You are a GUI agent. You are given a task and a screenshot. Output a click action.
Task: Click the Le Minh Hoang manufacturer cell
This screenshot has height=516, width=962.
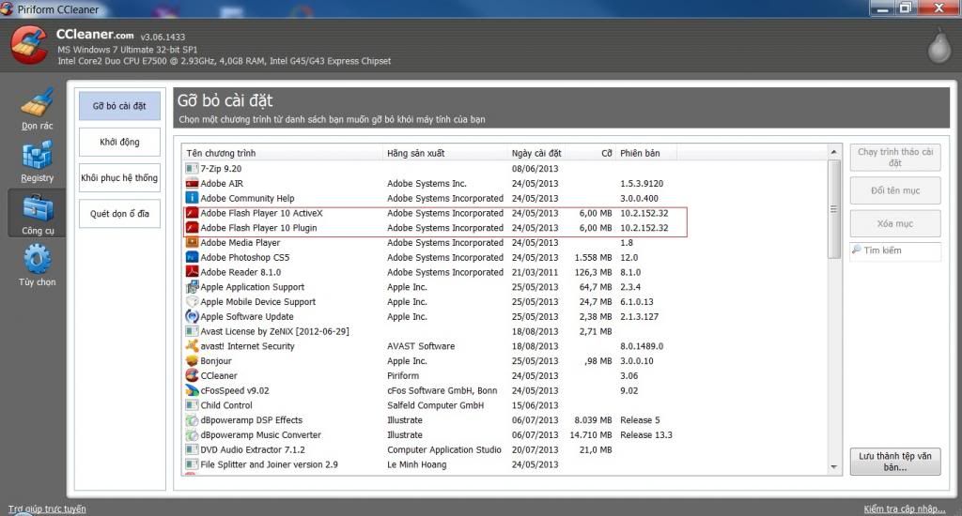[416, 464]
